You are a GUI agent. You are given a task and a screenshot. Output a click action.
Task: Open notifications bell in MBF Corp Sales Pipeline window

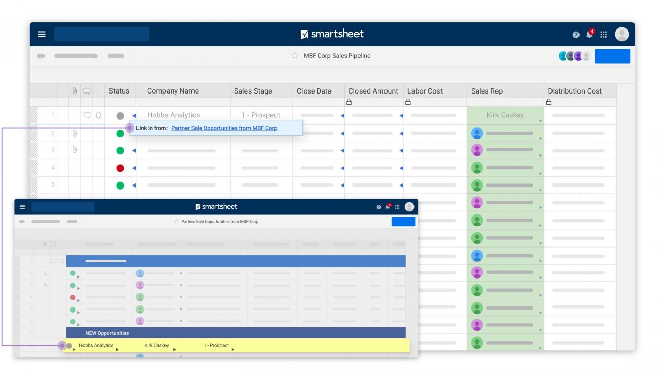(x=590, y=34)
